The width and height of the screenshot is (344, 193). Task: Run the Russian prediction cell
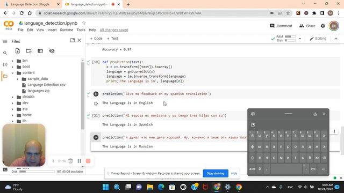(x=96, y=137)
